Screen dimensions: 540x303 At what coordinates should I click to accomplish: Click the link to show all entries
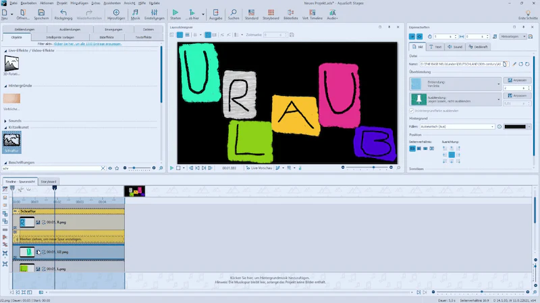click(88, 44)
